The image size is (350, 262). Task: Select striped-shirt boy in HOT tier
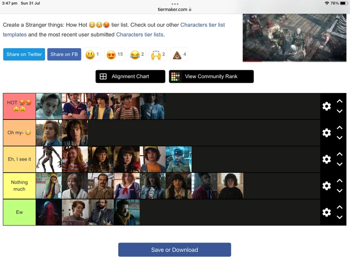pyautogui.click(x=127, y=106)
